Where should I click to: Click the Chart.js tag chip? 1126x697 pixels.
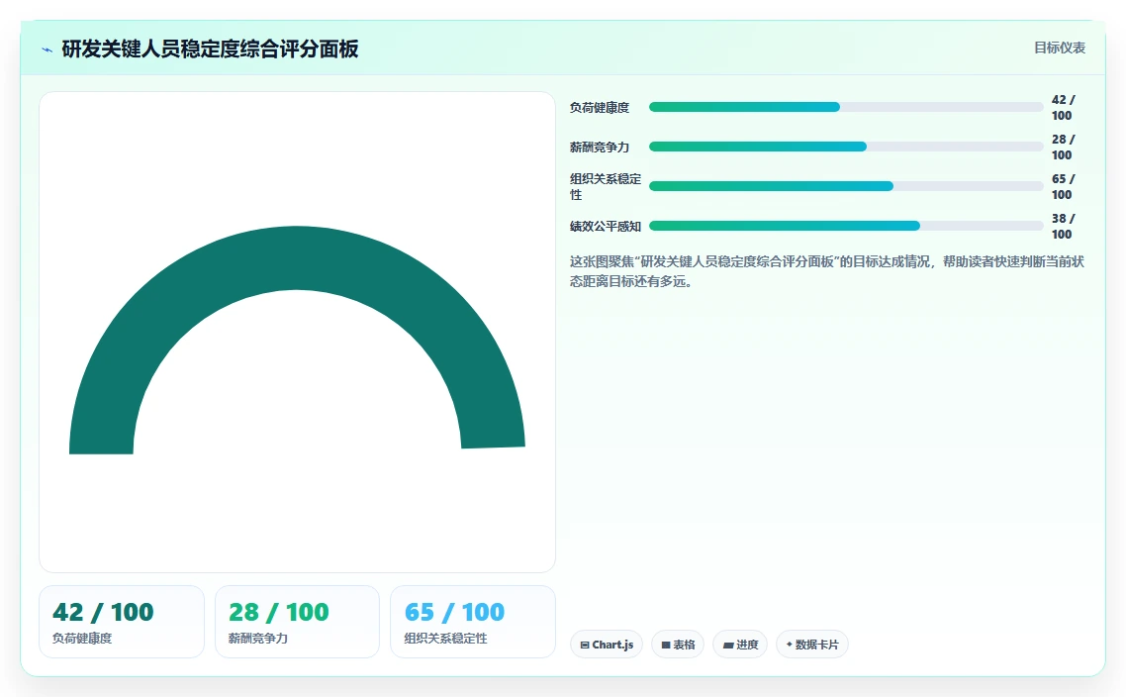[x=607, y=645]
